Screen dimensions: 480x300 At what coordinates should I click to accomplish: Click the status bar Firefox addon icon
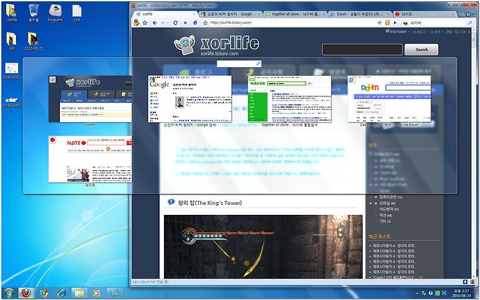point(473,281)
